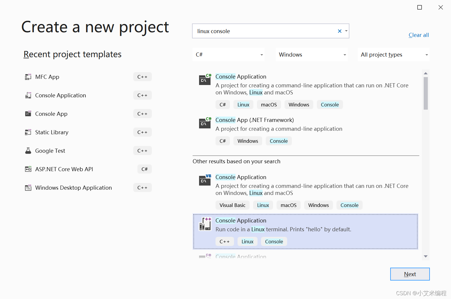451x299 pixels.
Task: Select MFC App recent template
Action: 88,77
